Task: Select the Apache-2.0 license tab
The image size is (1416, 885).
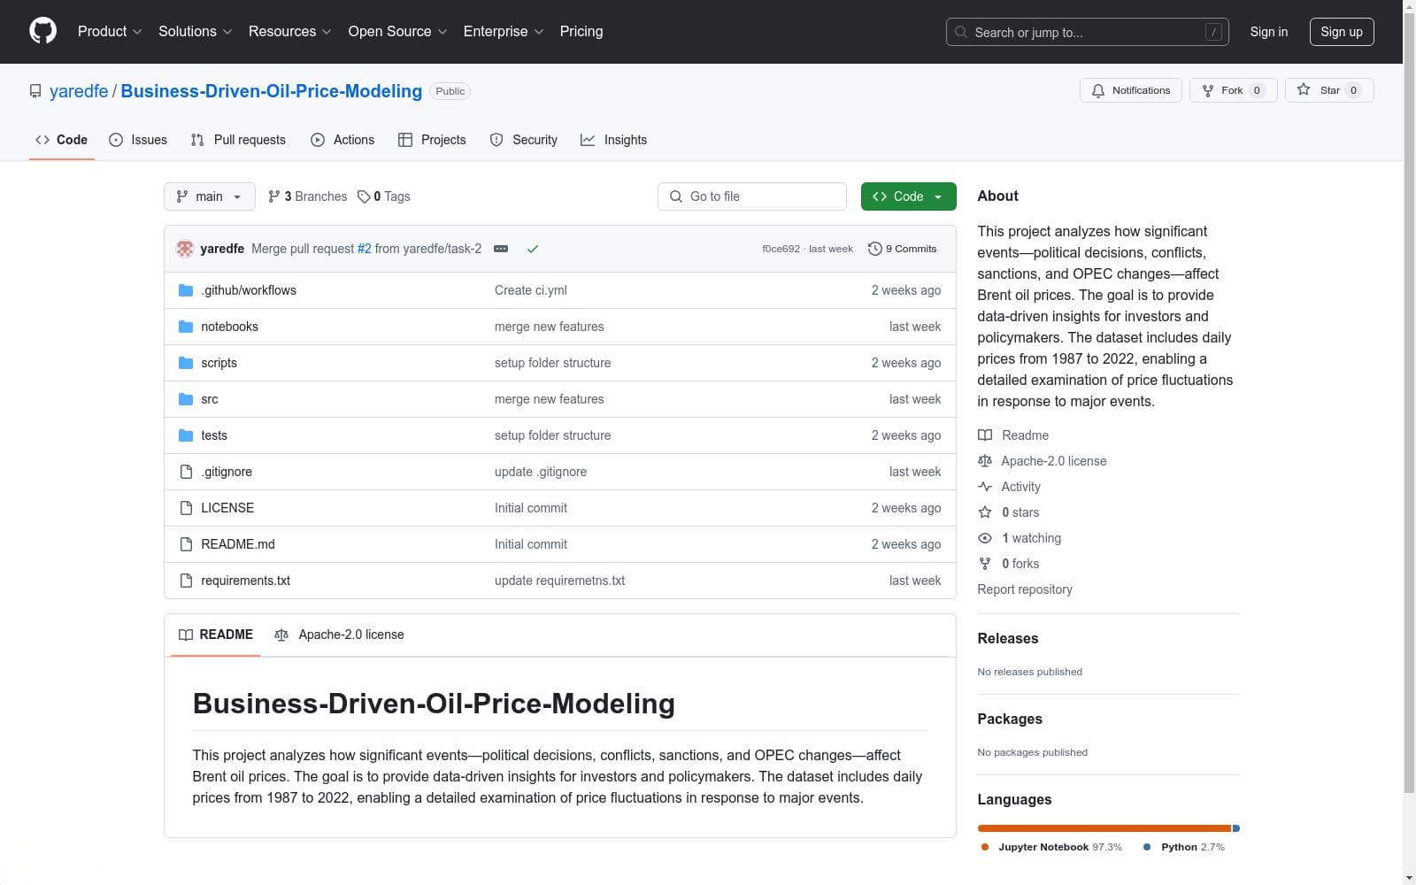Action: (339, 635)
